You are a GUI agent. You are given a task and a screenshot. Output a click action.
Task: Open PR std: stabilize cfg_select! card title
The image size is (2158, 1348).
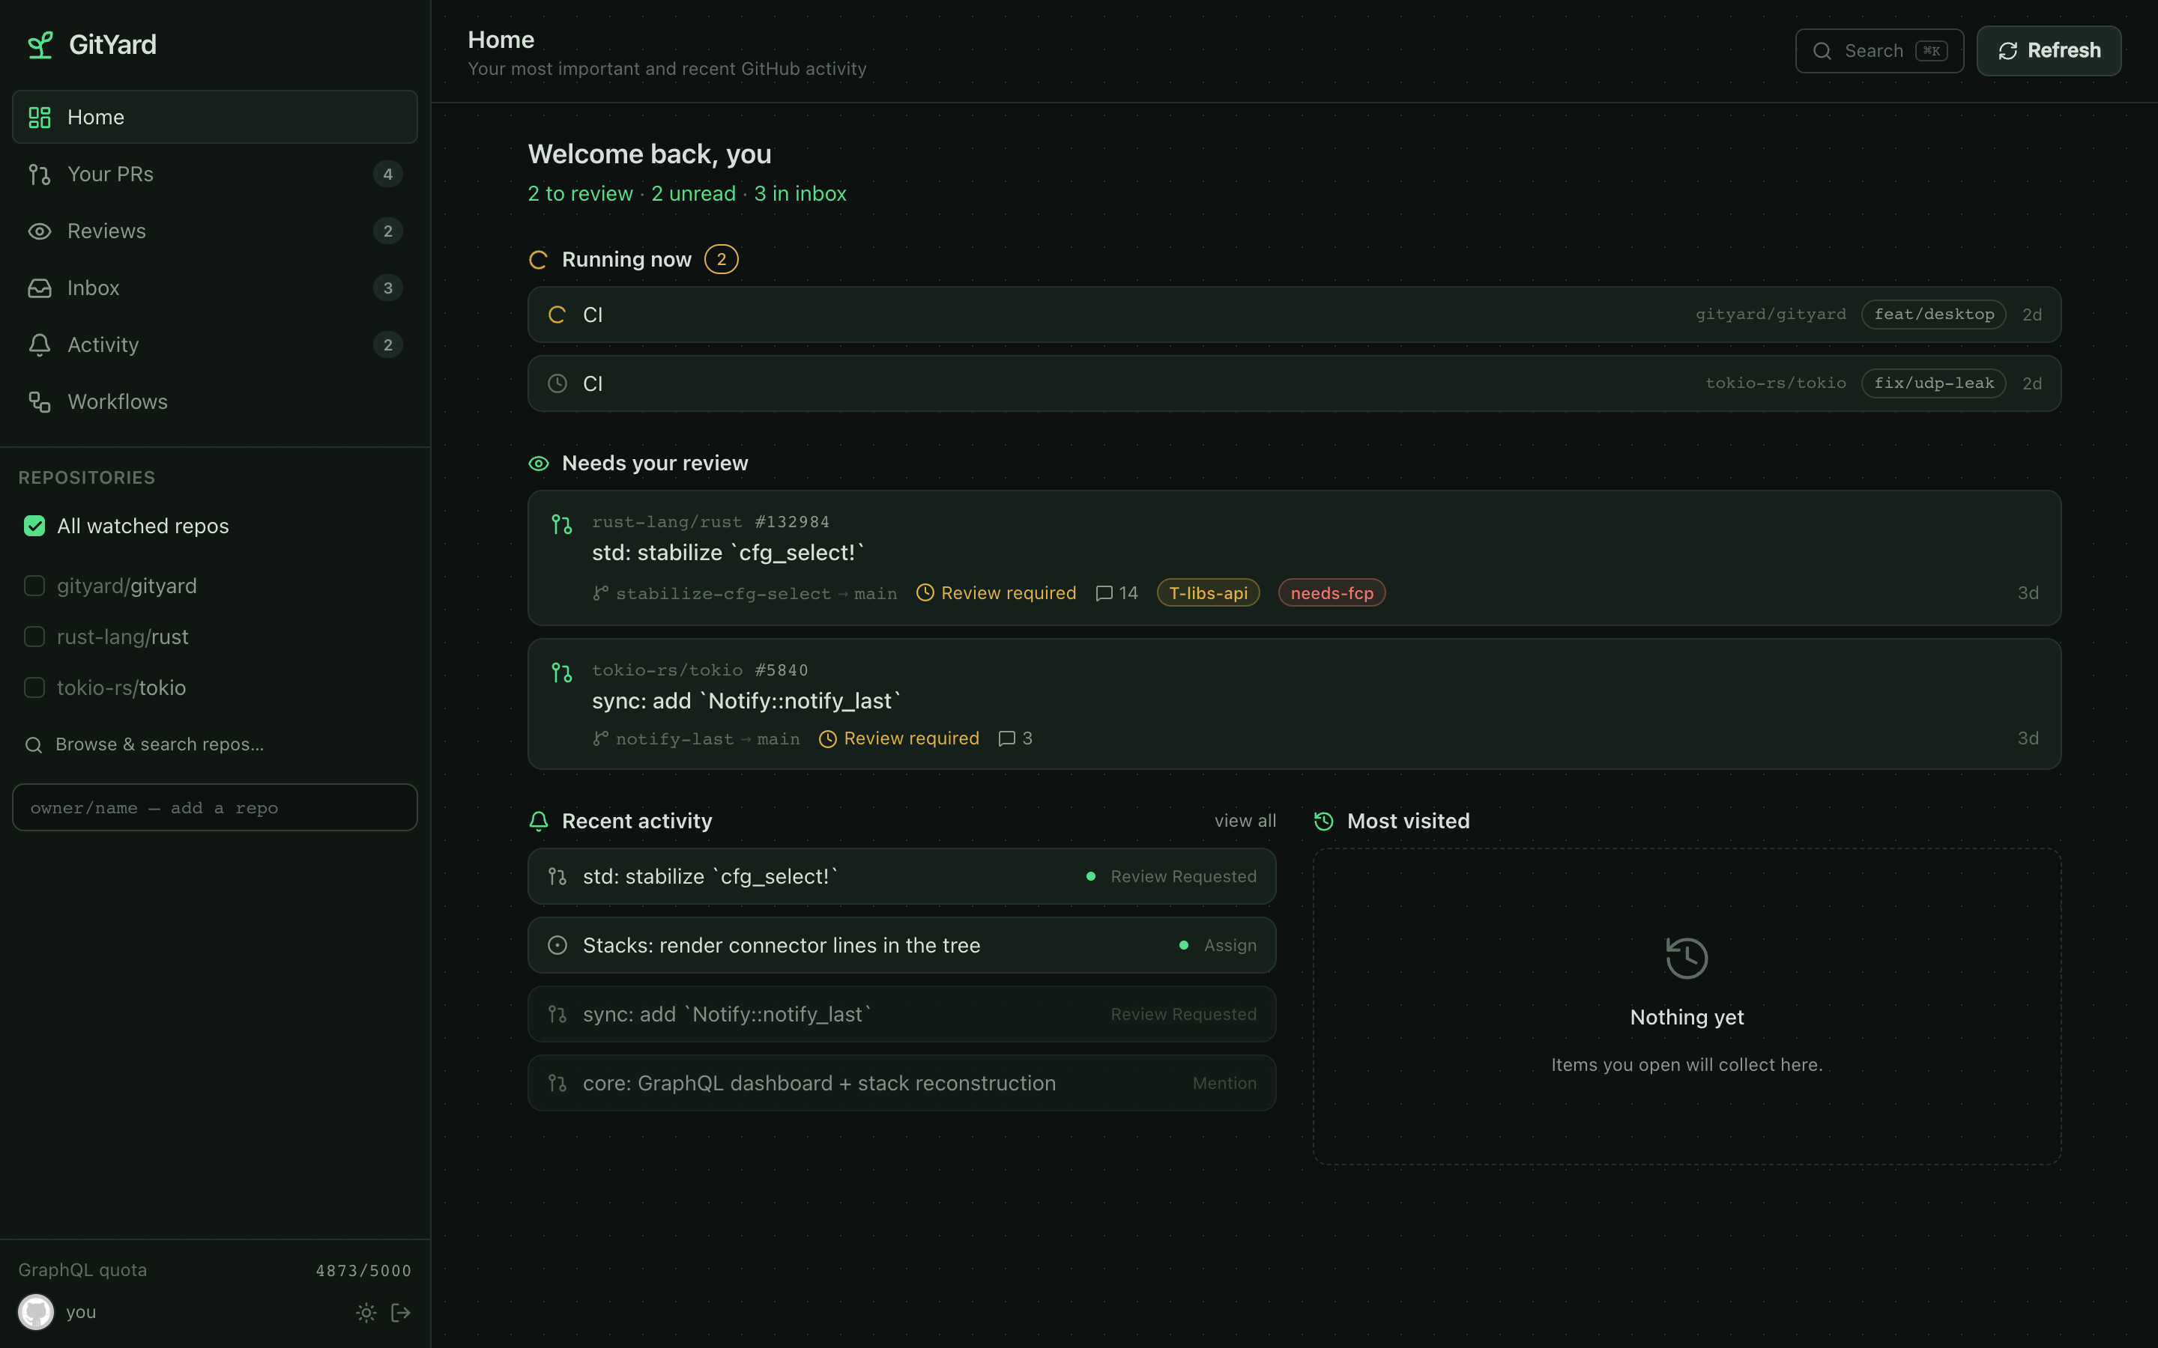(728, 553)
